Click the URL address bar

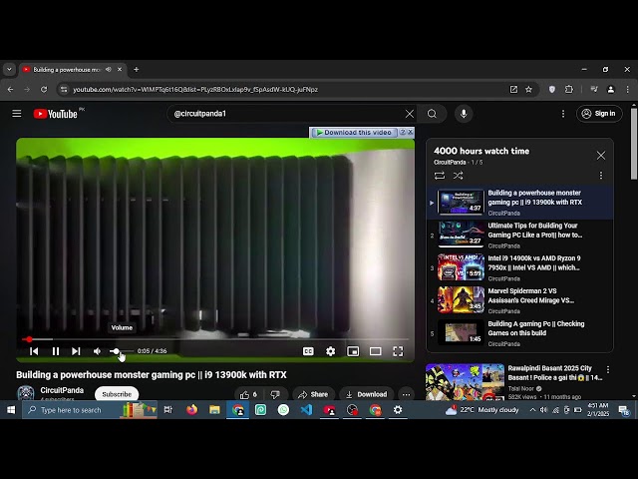285,89
